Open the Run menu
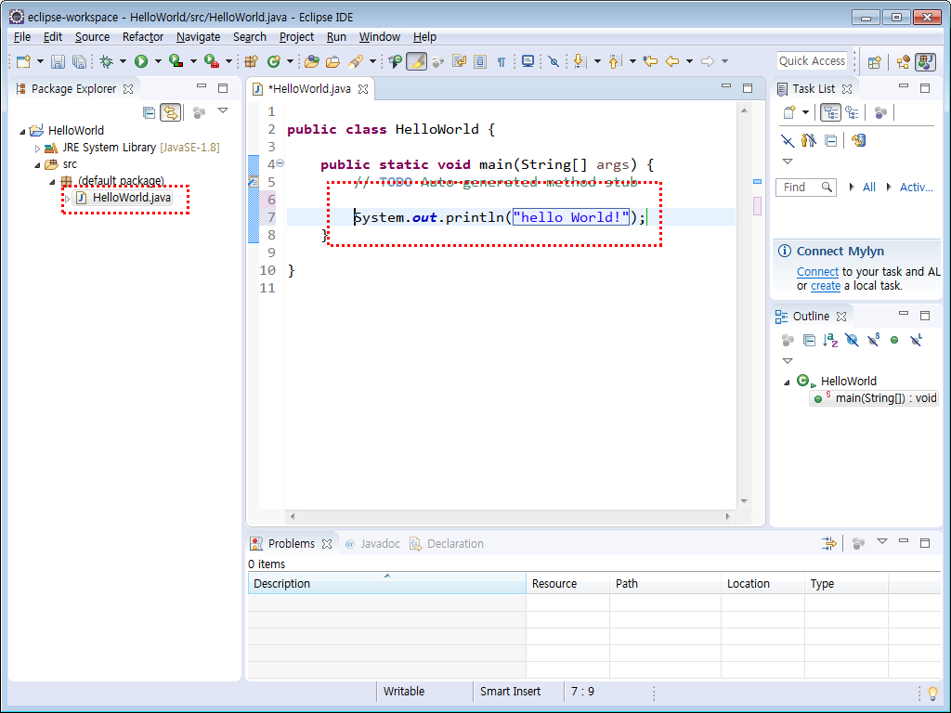The image size is (951, 713). [x=336, y=37]
